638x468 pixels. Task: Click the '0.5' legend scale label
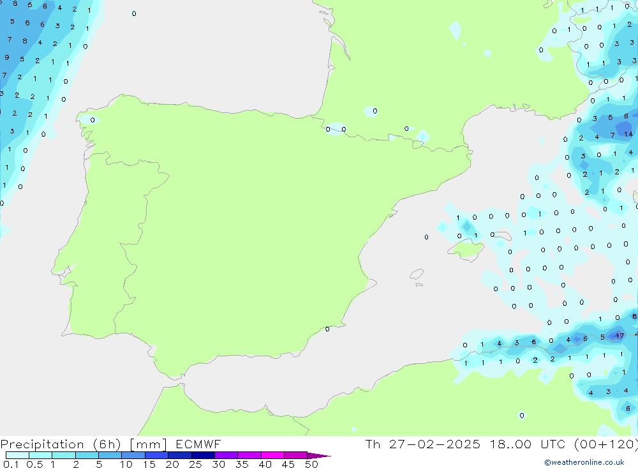(34, 464)
